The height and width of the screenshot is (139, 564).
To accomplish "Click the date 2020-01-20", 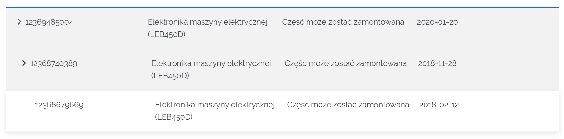I will click(437, 22).
